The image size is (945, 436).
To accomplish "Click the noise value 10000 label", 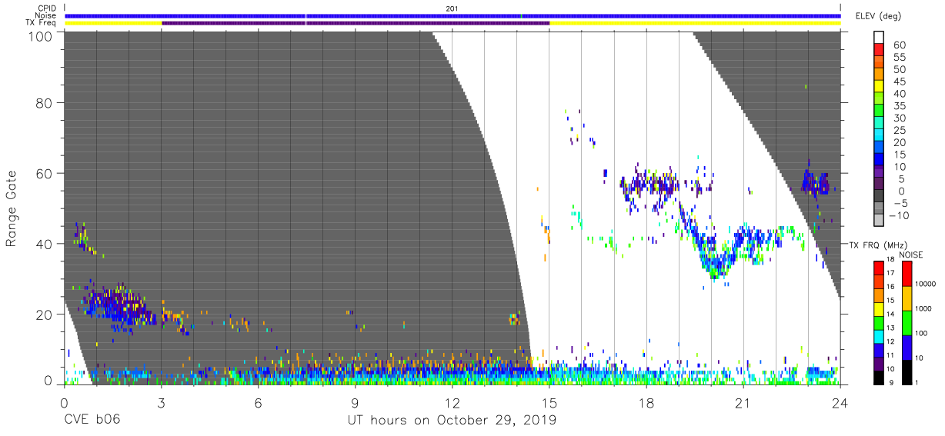I will click(927, 283).
